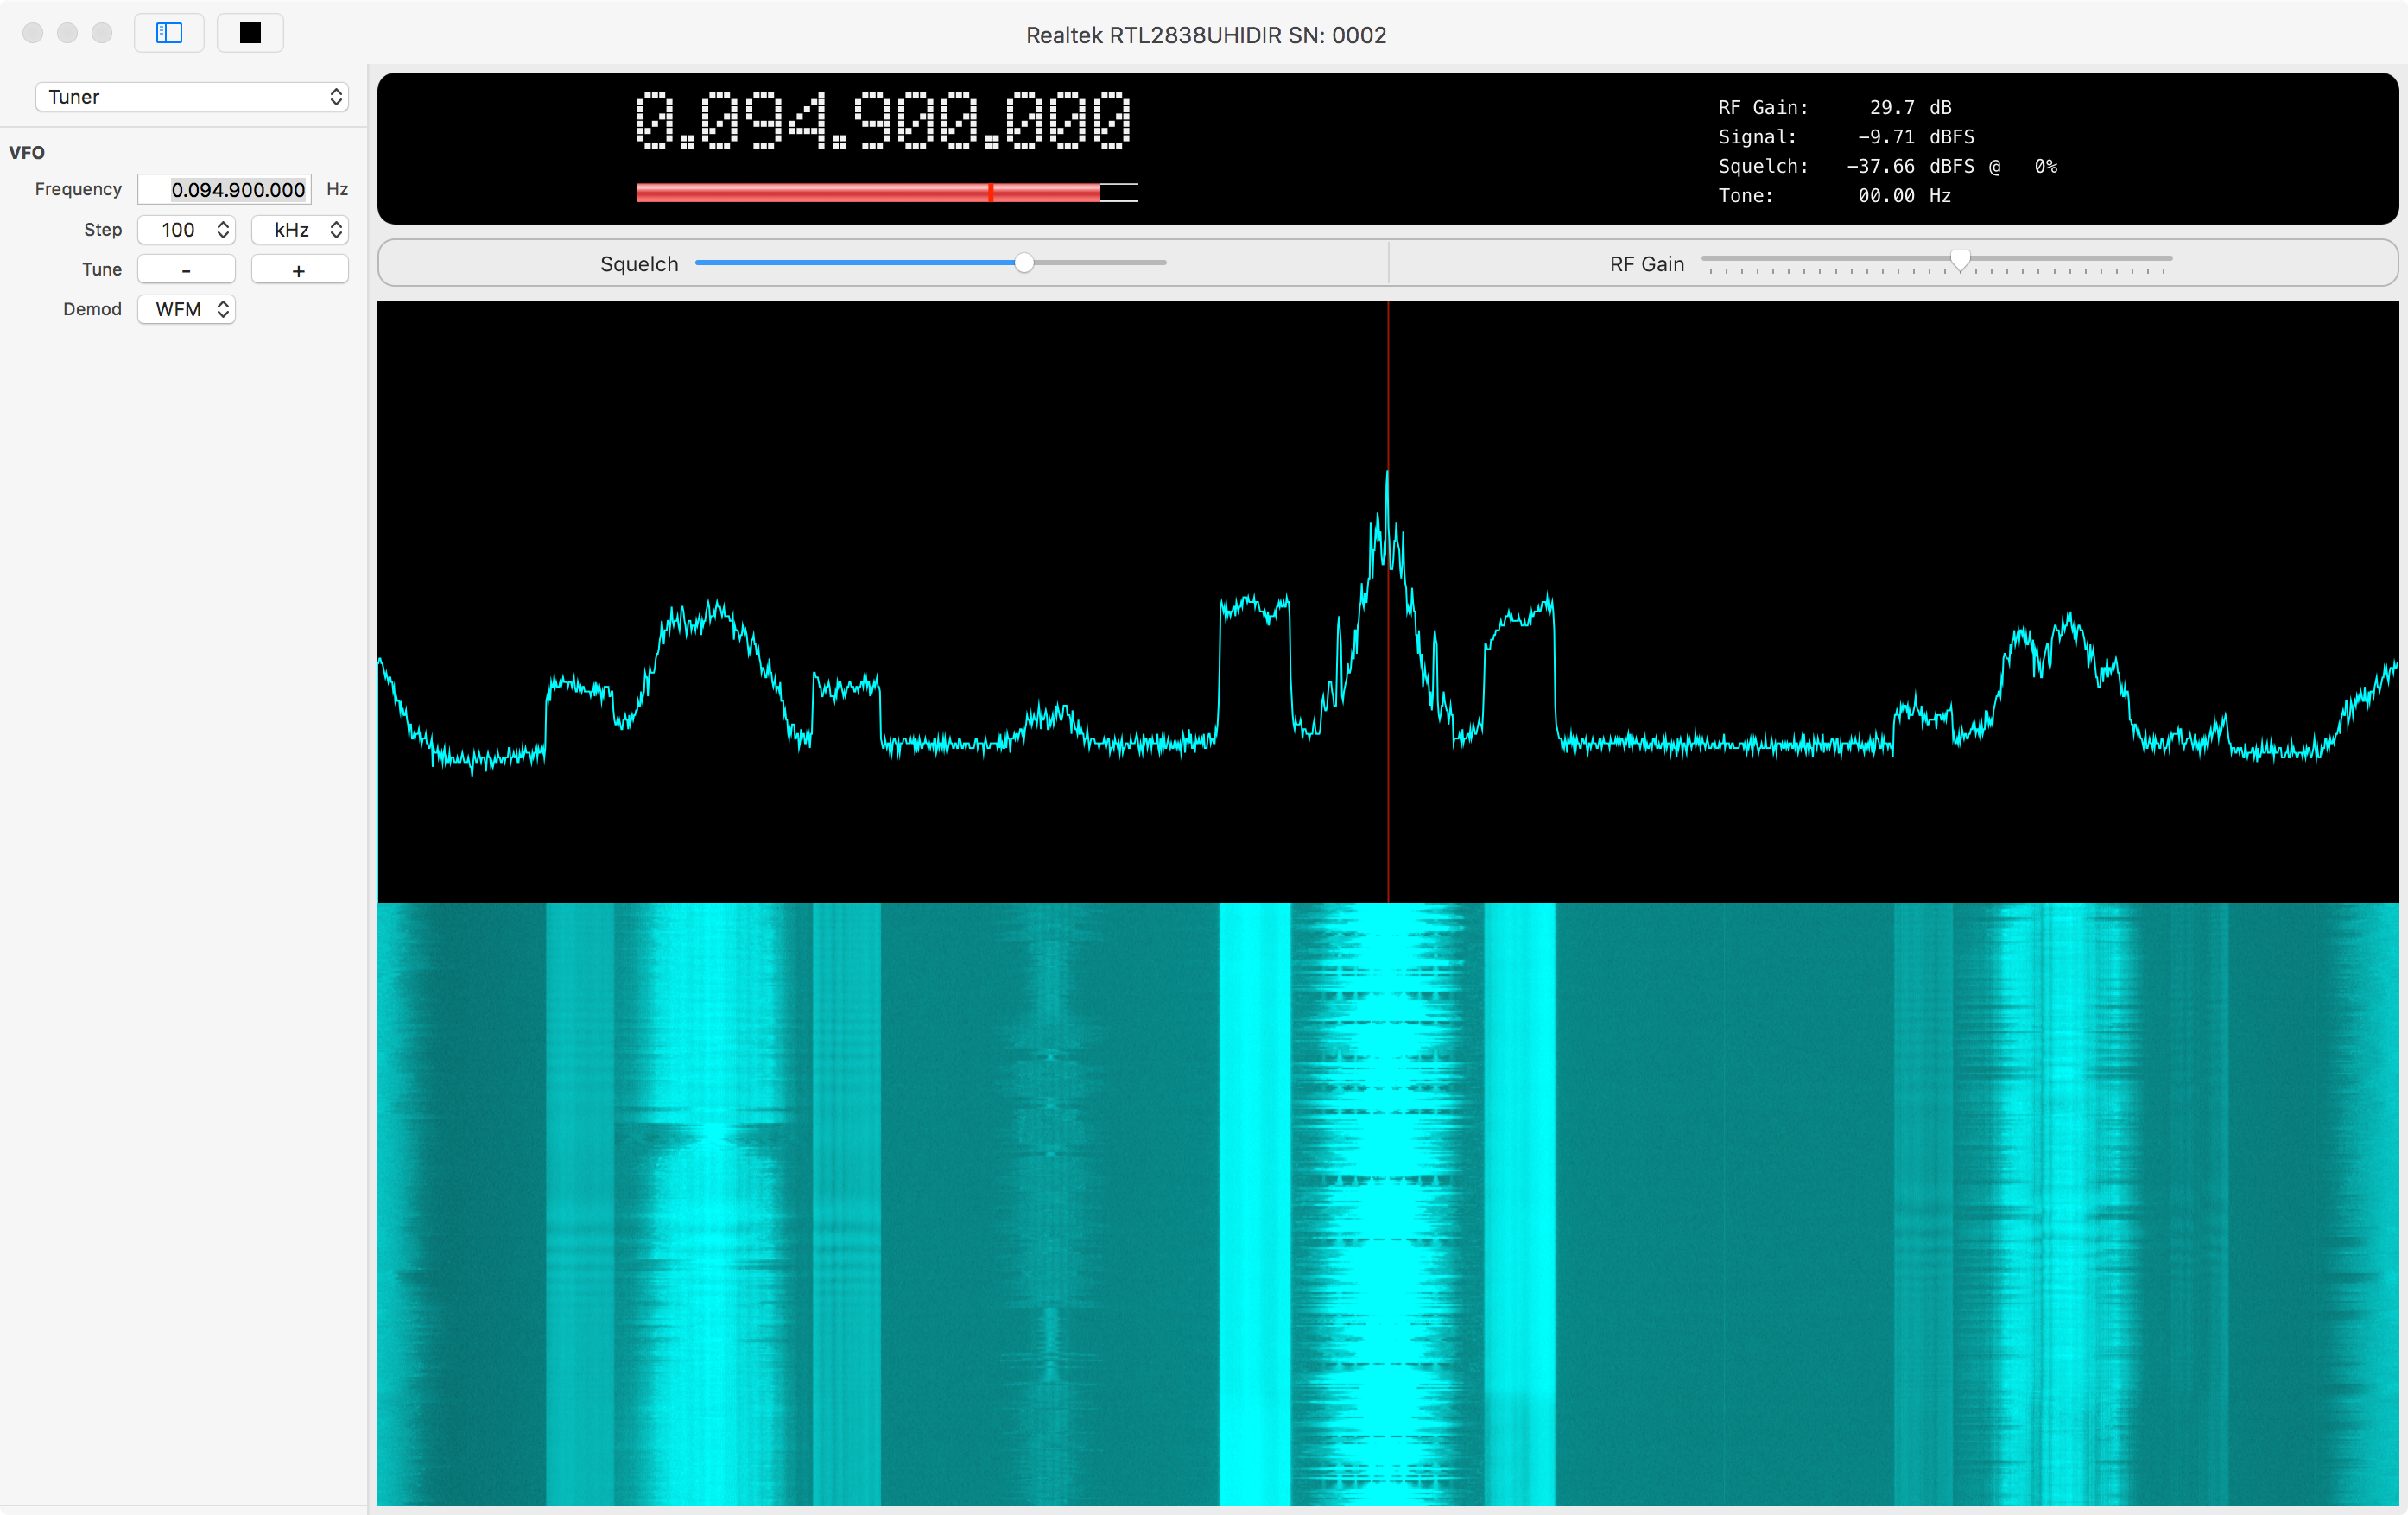2408x1515 pixels.
Task: Click the Squelch dBFS readout
Action: [1910, 166]
